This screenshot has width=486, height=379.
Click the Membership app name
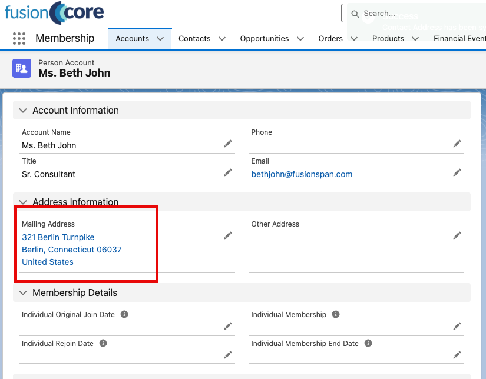pos(65,38)
